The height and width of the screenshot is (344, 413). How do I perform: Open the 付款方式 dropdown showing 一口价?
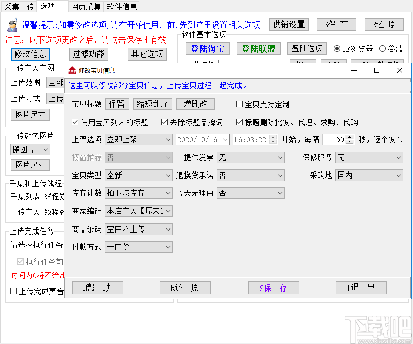(168, 247)
